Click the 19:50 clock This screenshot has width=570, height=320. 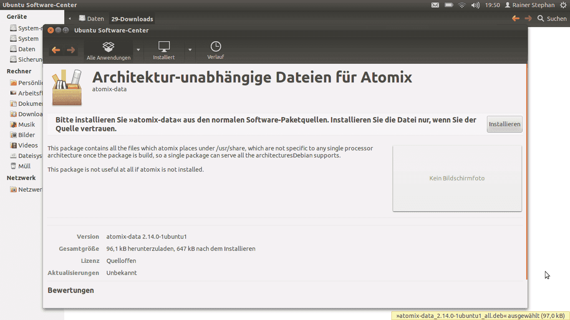492,5
